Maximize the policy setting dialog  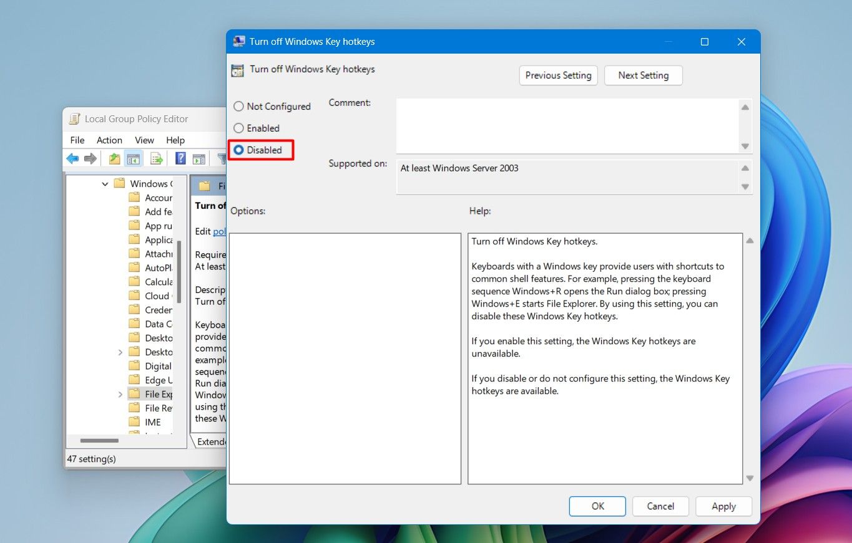[704, 42]
